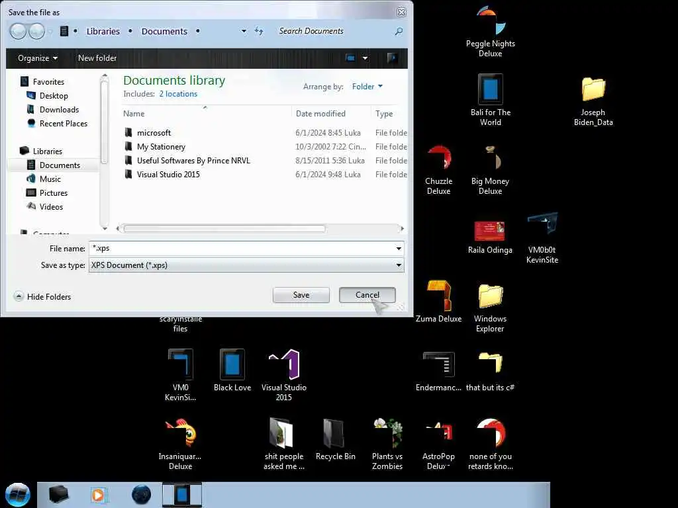This screenshot has width=678, height=508.
Task: Open the view options dropdown arrow
Action: click(x=365, y=58)
